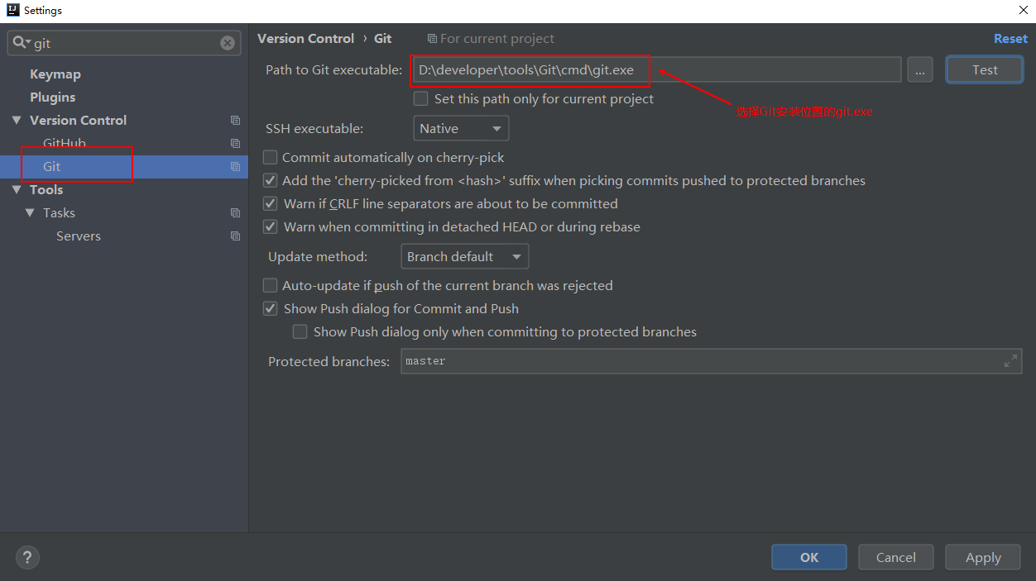The width and height of the screenshot is (1036, 581).
Task: Browse for Git executable with ellipsis button
Action: coord(919,70)
